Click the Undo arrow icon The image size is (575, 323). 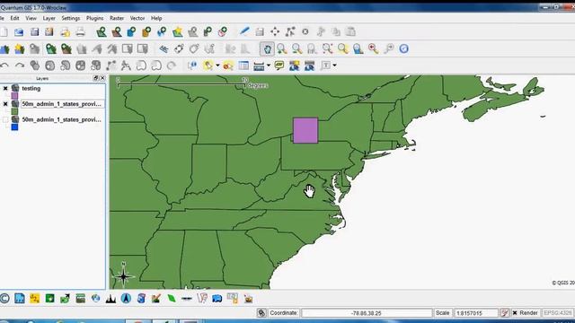point(4,65)
